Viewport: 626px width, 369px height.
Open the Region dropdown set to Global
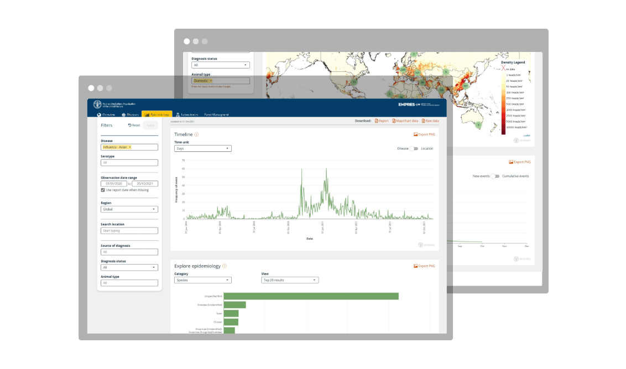point(129,209)
